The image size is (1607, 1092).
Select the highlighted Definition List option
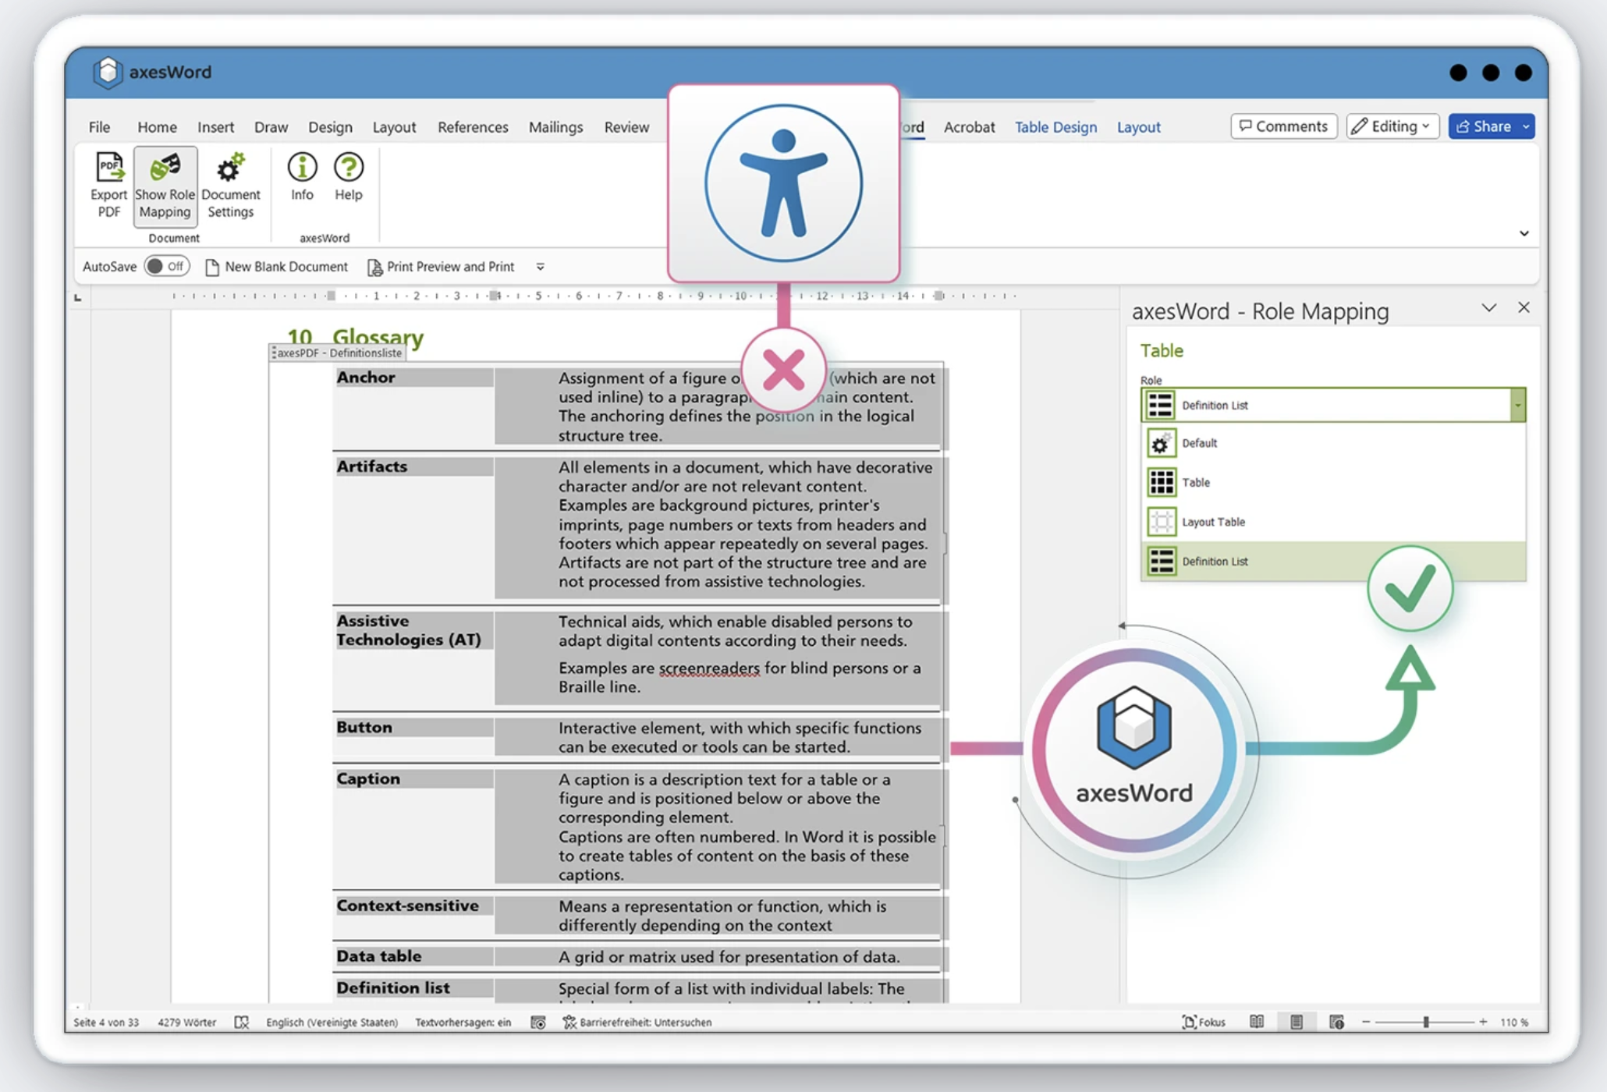click(1333, 561)
